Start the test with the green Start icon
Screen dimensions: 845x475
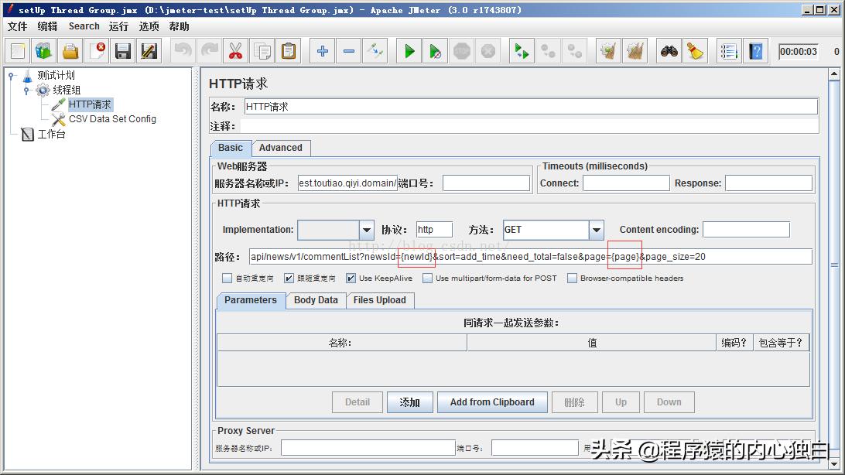(x=408, y=50)
